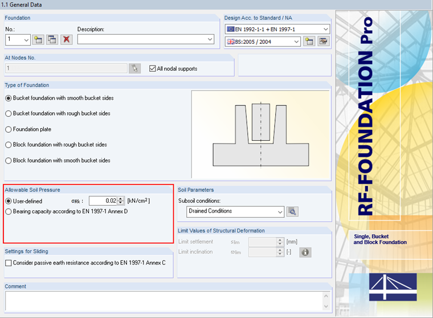The width and height of the screenshot is (433, 318).
Task: Increase σRk soil pressure value
Action: (120, 199)
